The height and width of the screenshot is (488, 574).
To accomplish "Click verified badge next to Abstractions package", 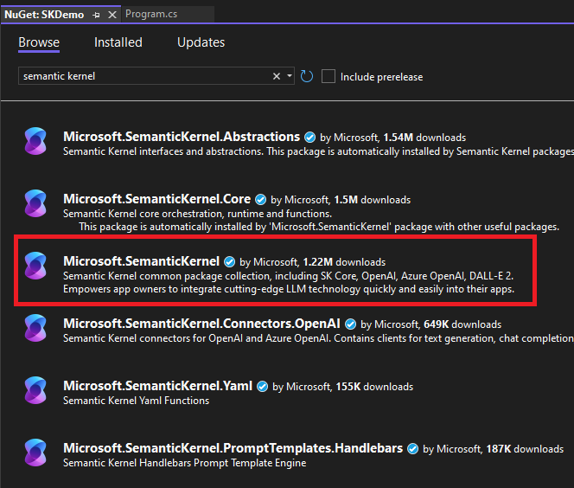I will 310,138.
